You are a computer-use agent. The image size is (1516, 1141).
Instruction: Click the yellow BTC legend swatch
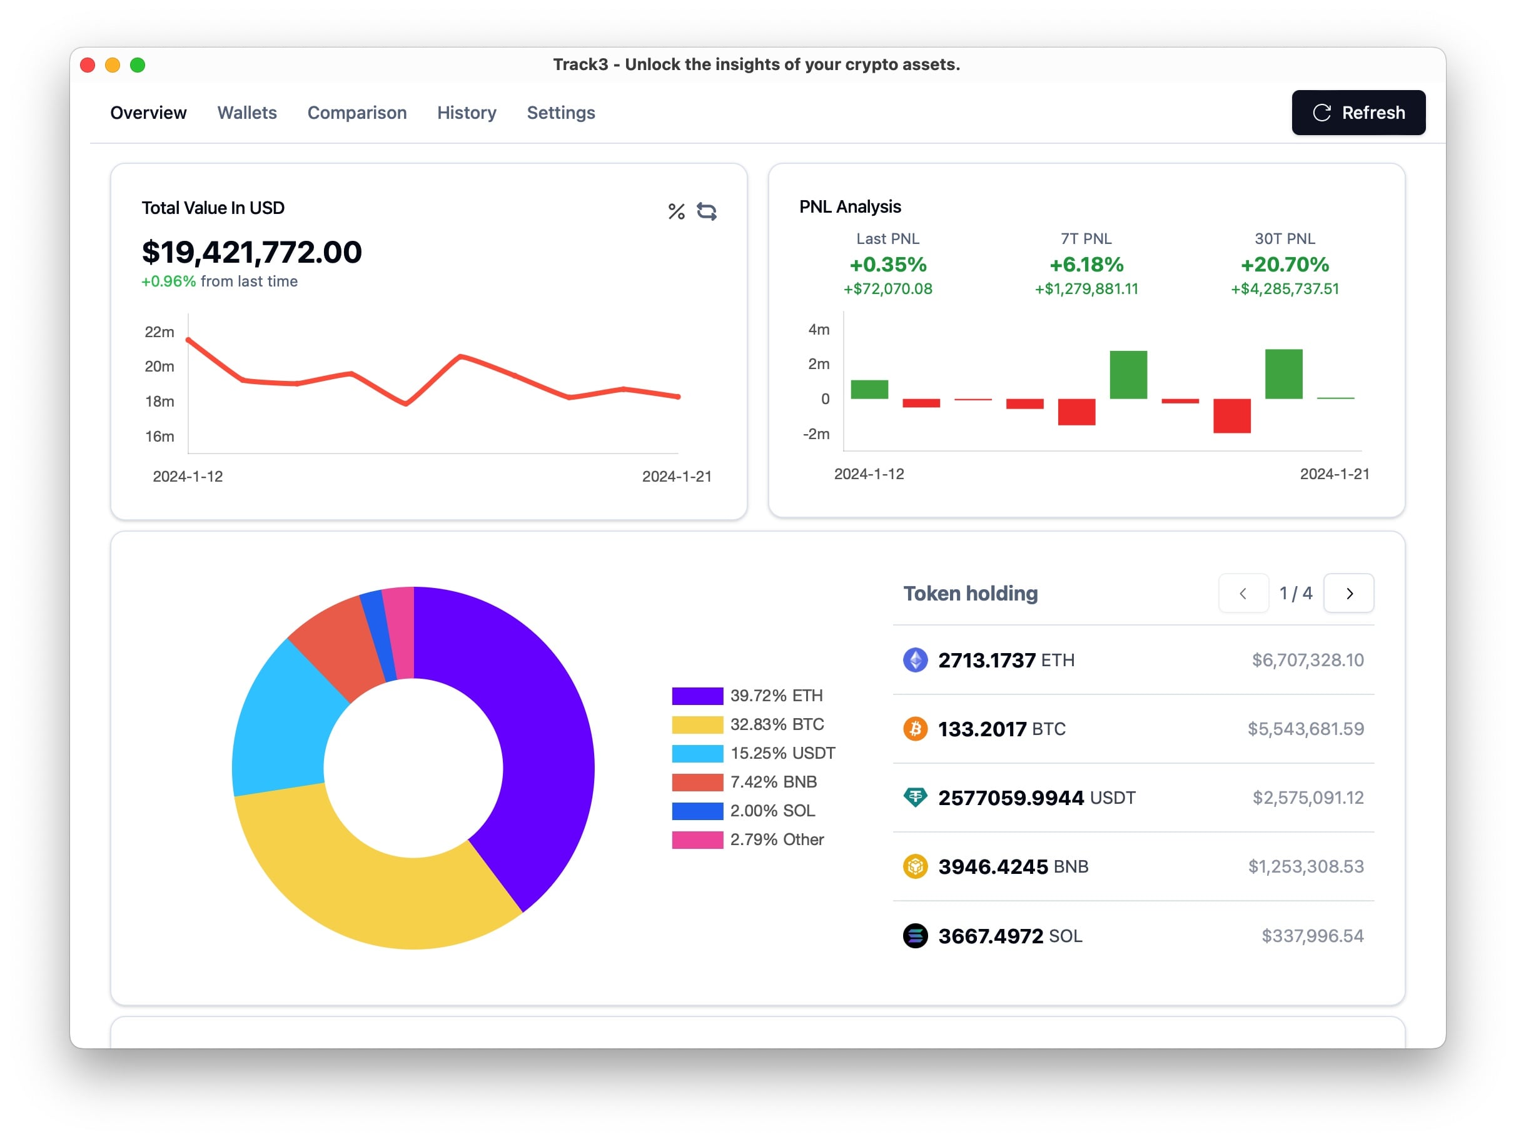697,725
